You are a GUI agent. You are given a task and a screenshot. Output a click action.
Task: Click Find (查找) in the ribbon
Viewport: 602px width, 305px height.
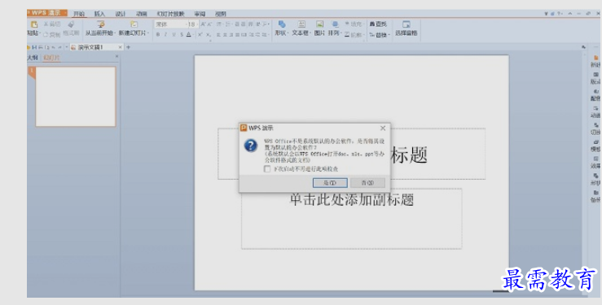coord(378,24)
